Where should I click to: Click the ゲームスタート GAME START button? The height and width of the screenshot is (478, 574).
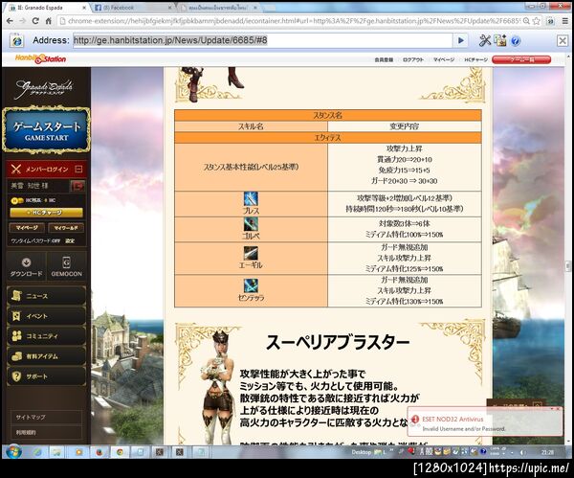point(46,130)
